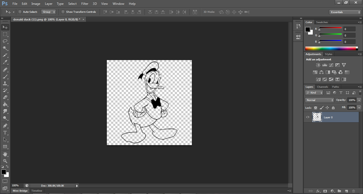
Task: Click the R value input field
Action: 349,29
